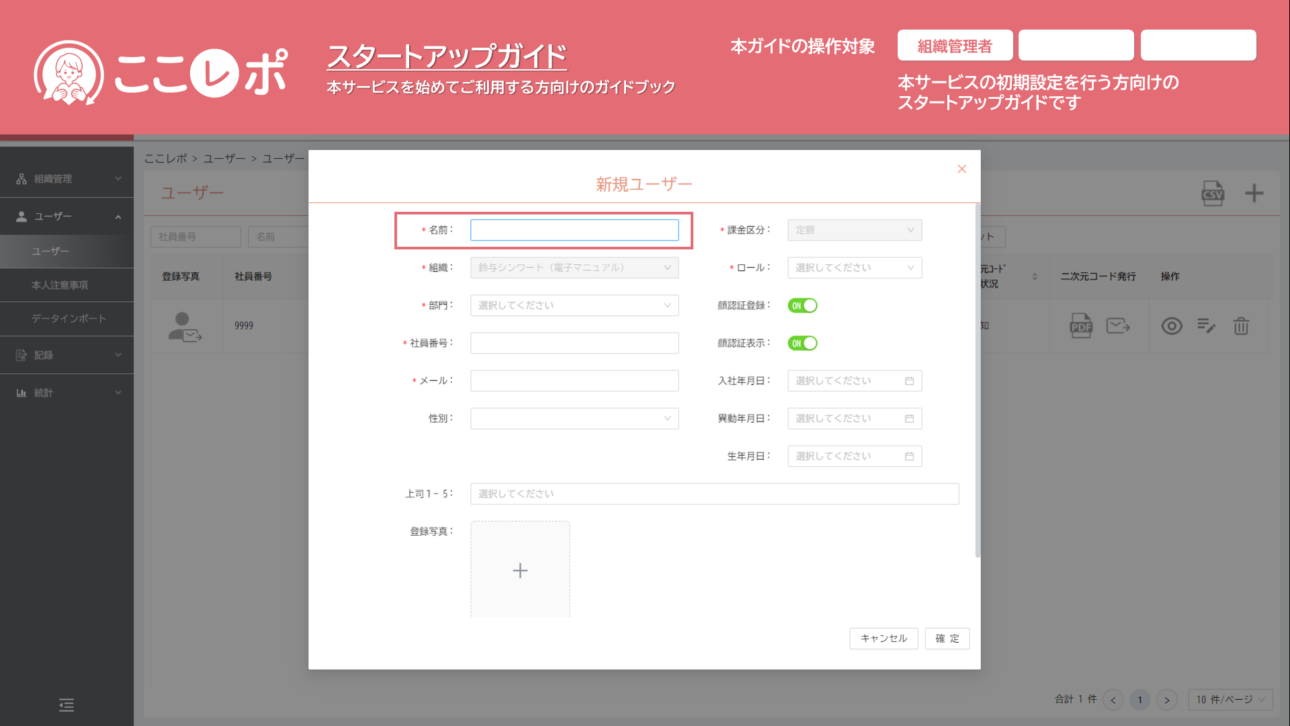Click the sidebar collapse icon at bottom
This screenshot has height=726, width=1290.
67,704
